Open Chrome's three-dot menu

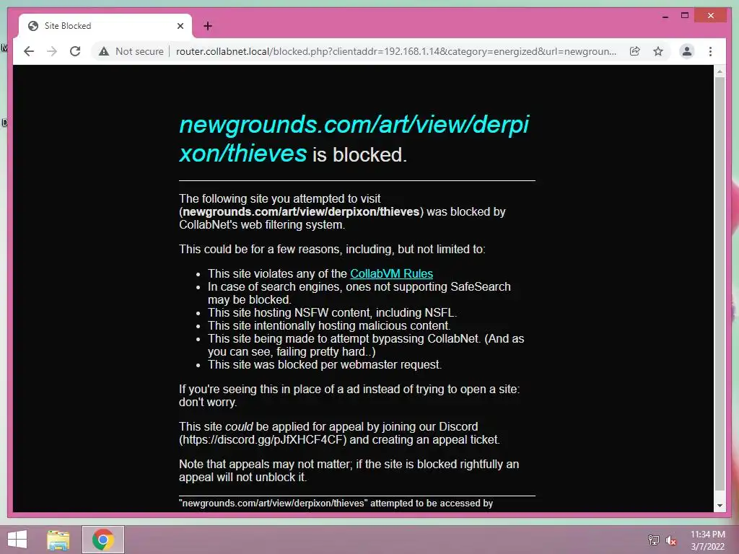pyautogui.click(x=710, y=51)
